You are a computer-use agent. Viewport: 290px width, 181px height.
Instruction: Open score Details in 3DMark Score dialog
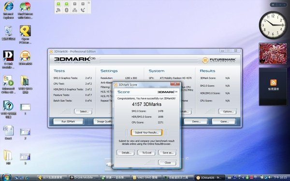pyautogui.click(x=126, y=153)
